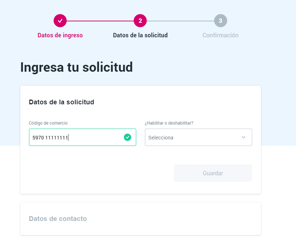This screenshot has width=296, height=247.
Task: Select step 2 circle in progress stepper
Action: (x=140, y=21)
